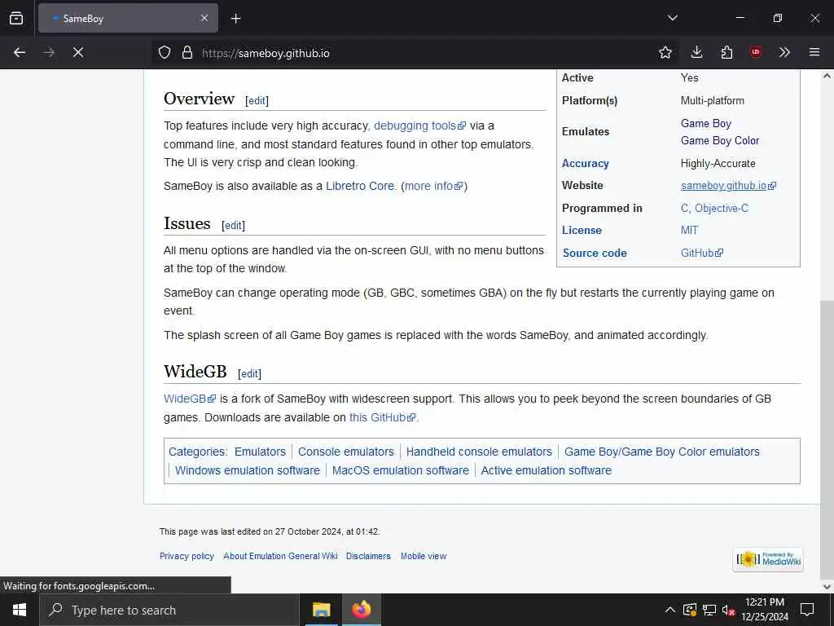Show site security padlock info
Screen dimensions: 834x626
187,53
